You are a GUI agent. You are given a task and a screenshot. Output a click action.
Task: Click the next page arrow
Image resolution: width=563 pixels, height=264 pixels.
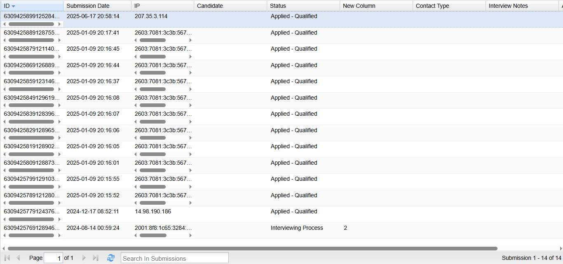[84, 258]
